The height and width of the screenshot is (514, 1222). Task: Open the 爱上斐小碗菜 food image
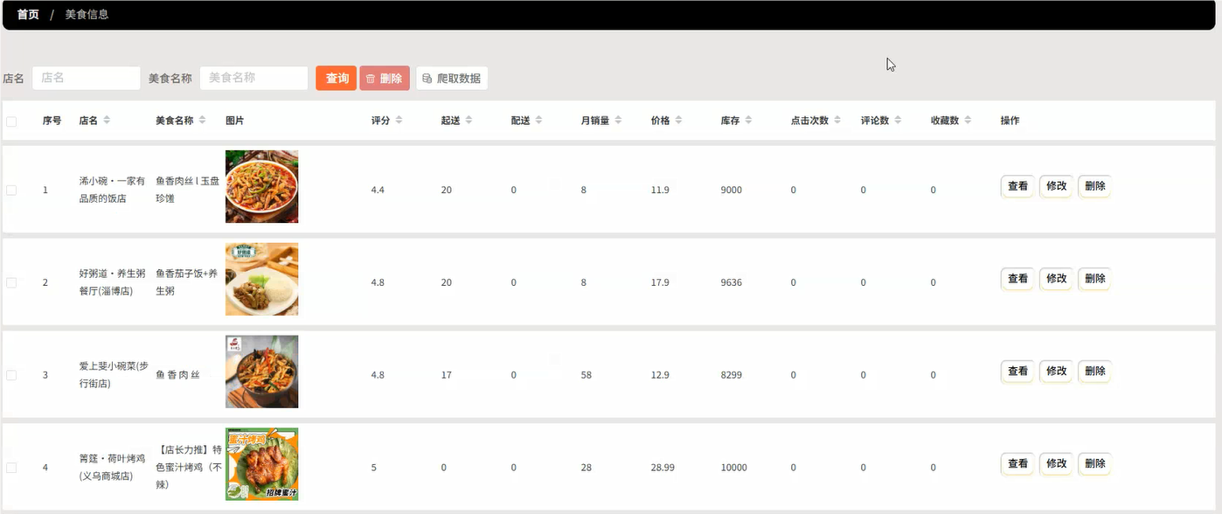click(x=261, y=372)
